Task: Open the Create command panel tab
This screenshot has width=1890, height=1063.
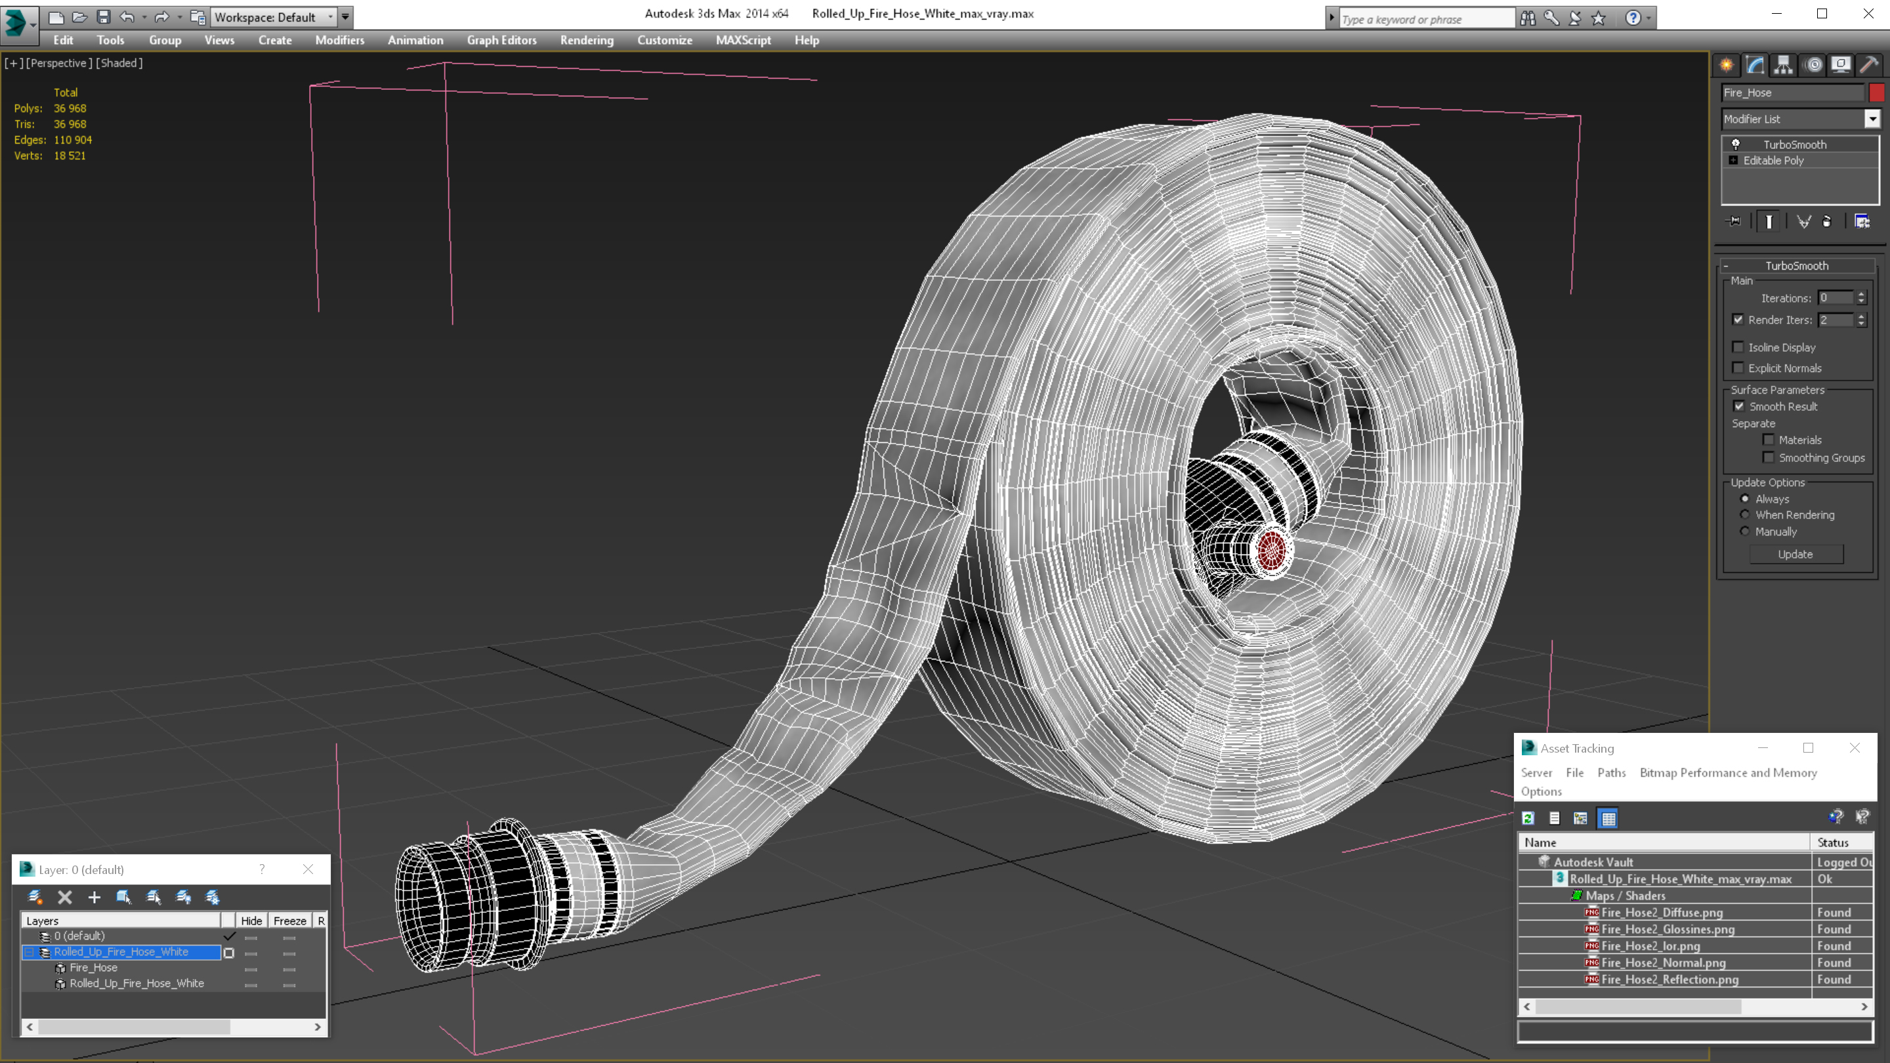Action: point(1727,64)
